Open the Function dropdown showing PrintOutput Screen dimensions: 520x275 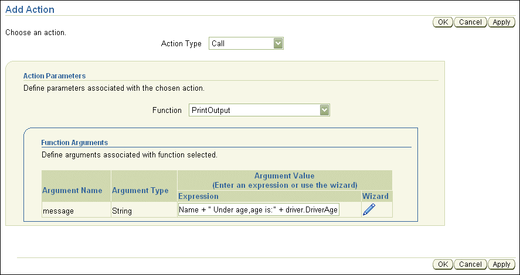pyautogui.click(x=325, y=110)
